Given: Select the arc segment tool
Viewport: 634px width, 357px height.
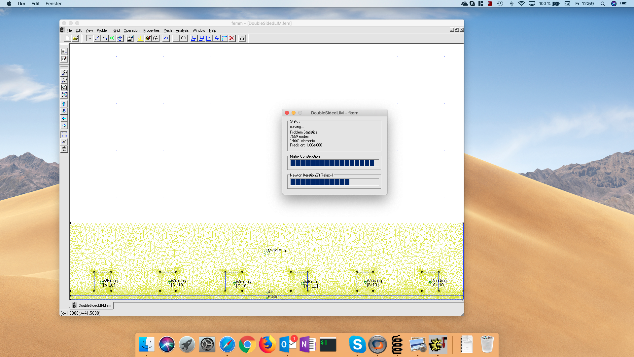Looking at the screenshot, I should coord(104,38).
